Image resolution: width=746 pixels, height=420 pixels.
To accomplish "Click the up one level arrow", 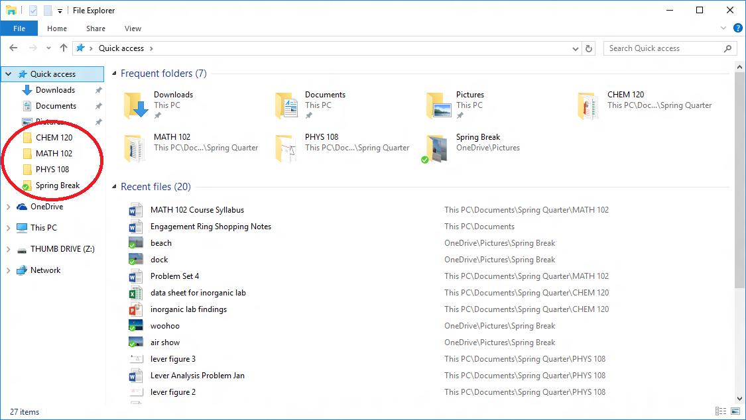I will coord(63,48).
